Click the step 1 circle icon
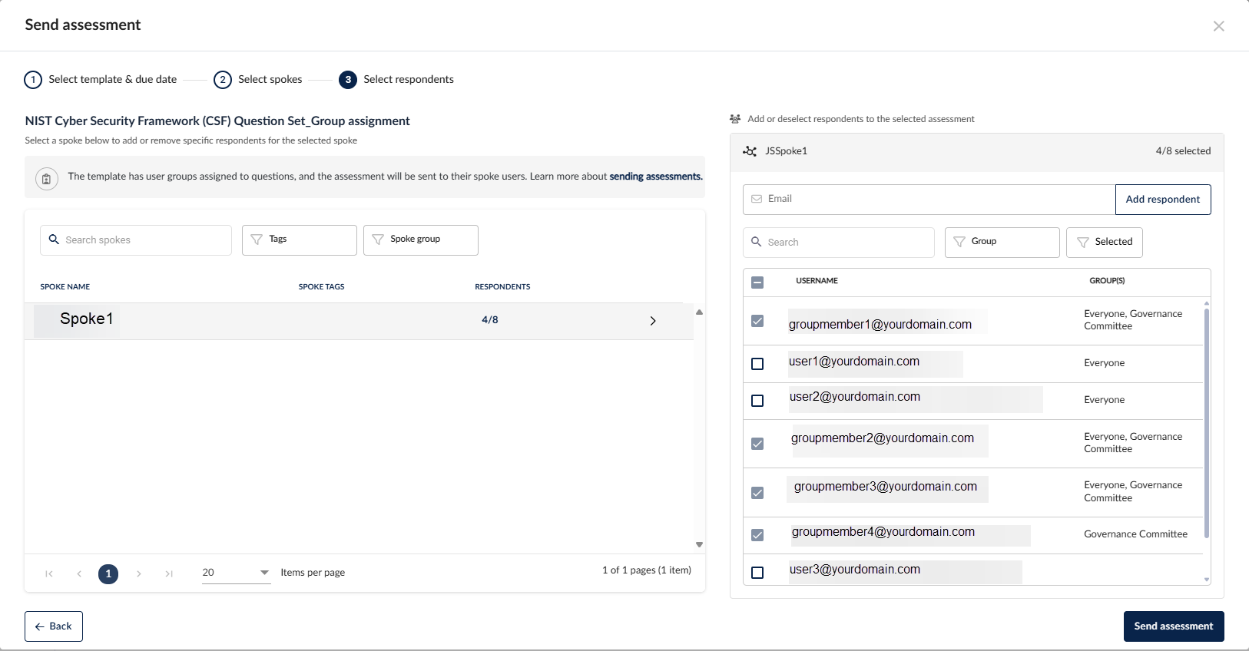 tap(33, 80)
